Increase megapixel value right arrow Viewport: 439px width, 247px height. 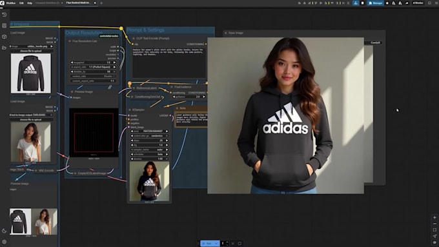point(114,63)
